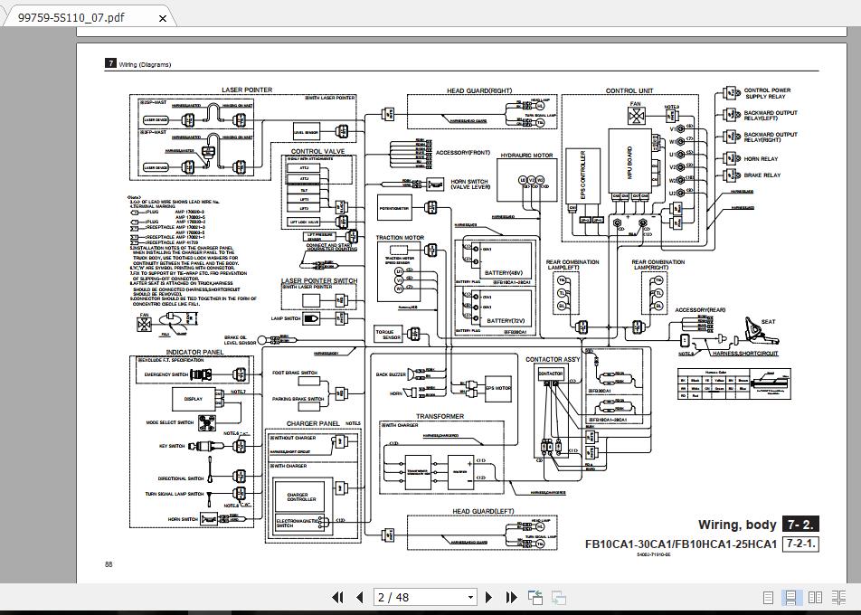Viewport: 861px width, 615px height.
Task: Click the 'BATTERY(72V)' text
Action: click(x=506, y=321)
